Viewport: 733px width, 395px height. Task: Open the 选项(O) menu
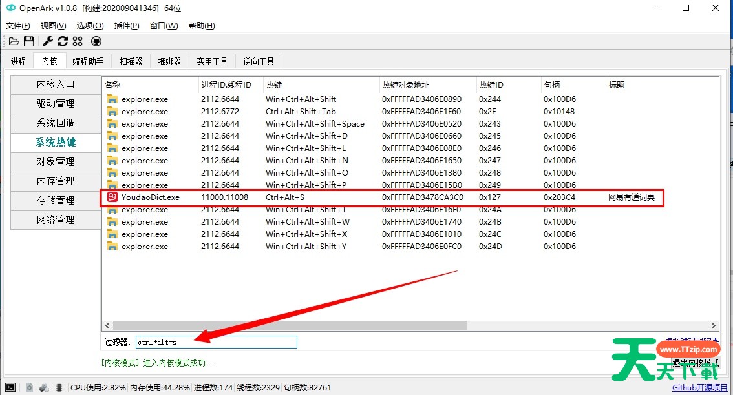pyautogui.click(x=90, y=26)
